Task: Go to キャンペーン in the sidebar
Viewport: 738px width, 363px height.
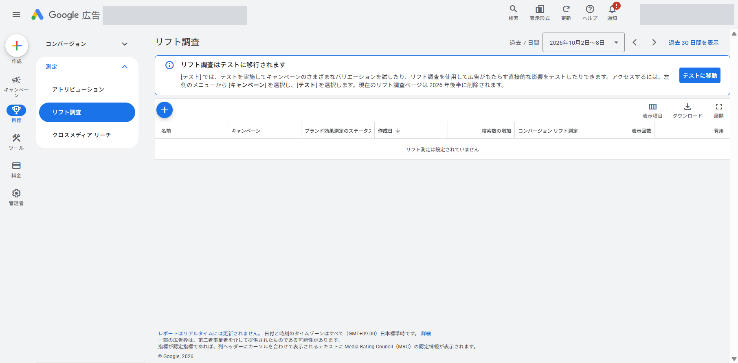Action: pos(16,86)
